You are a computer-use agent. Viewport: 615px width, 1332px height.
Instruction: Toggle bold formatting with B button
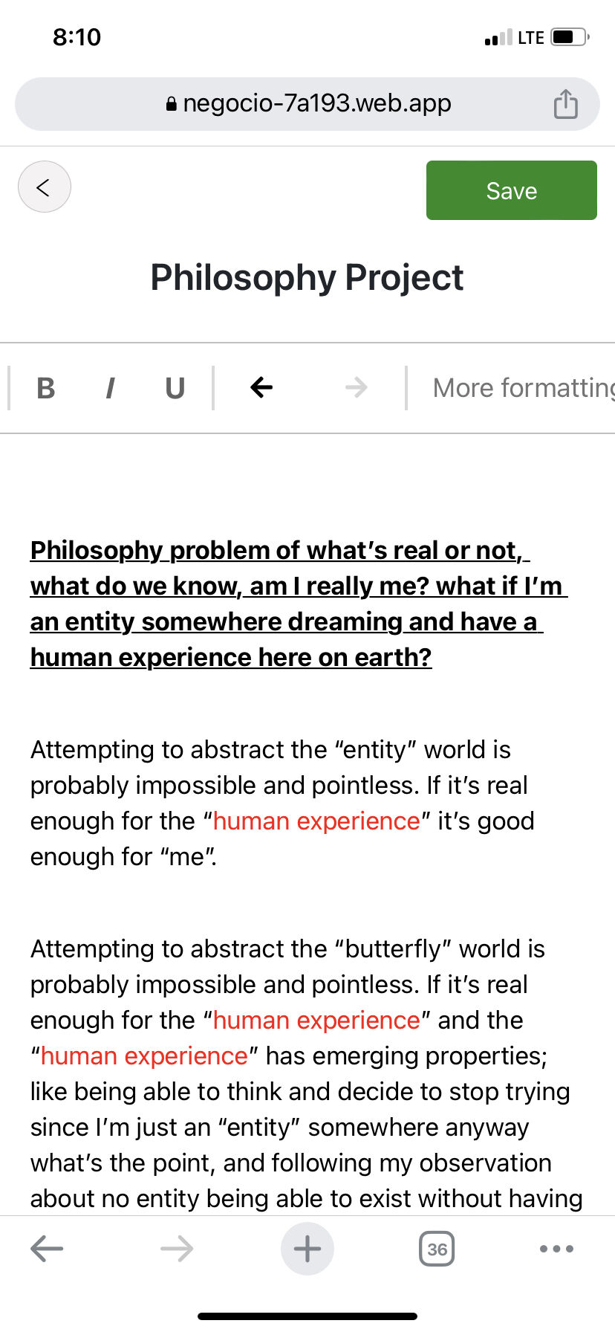[45, 388]
